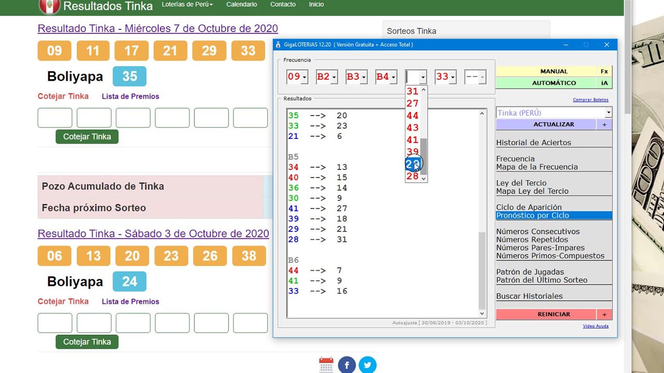Open the Comprar Boletos link
The height and width of the screenshot is (373, 664).
(x=590, y=100)
